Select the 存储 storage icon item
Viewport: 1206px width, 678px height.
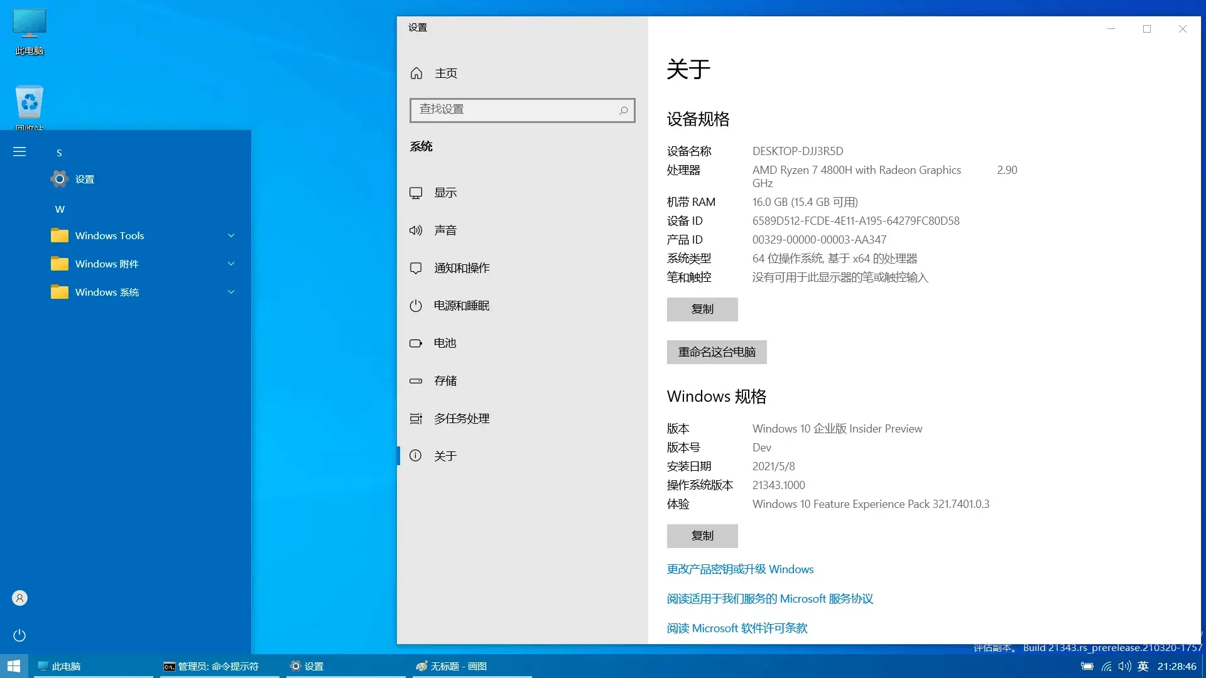click(x=416, y=381)
